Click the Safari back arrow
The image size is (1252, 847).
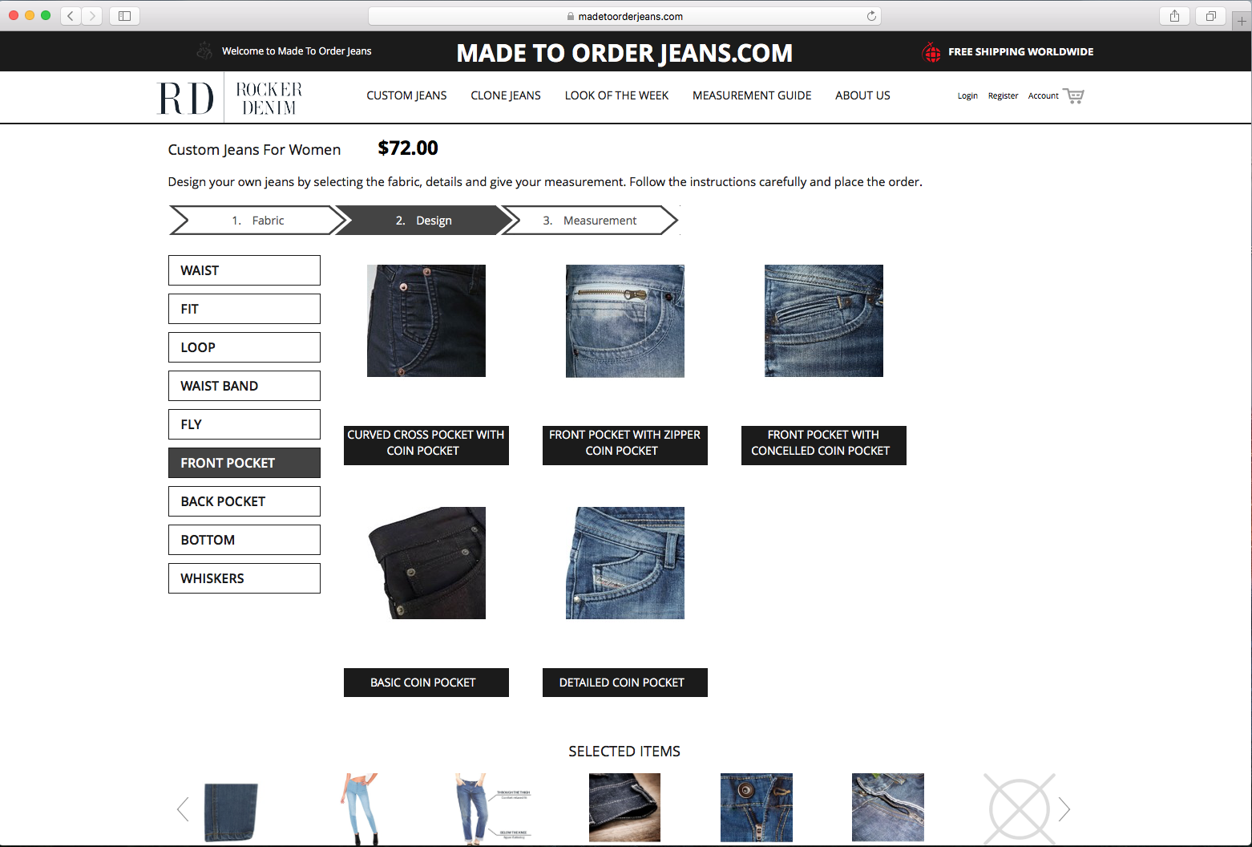pyautogui.click(x=71, y=16)
